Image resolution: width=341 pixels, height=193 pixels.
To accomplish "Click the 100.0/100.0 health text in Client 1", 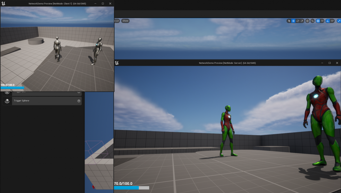I will pyautogui.click(x=7, y=85).
